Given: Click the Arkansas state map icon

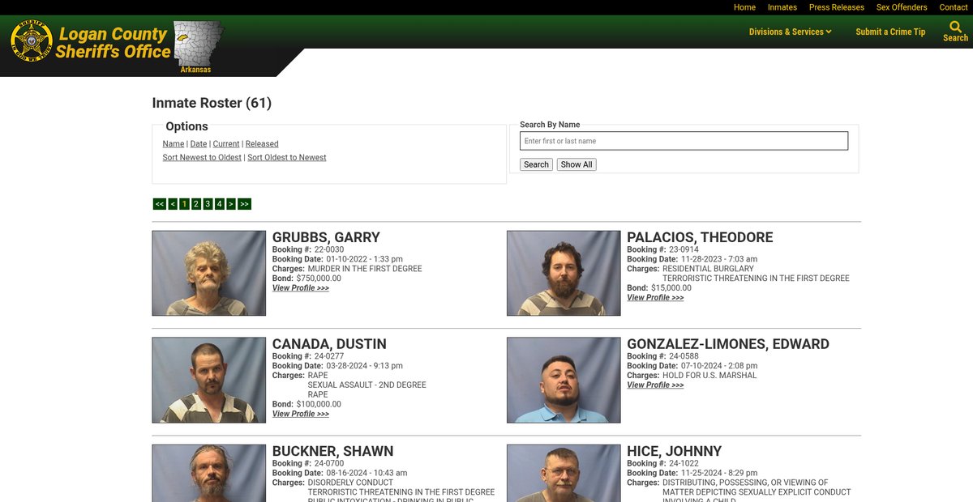Looking at the screenshot, I should [198, 43].
